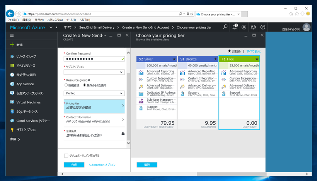
Task: Open ヘルプ(H) menu
Action: coord(85,20)
